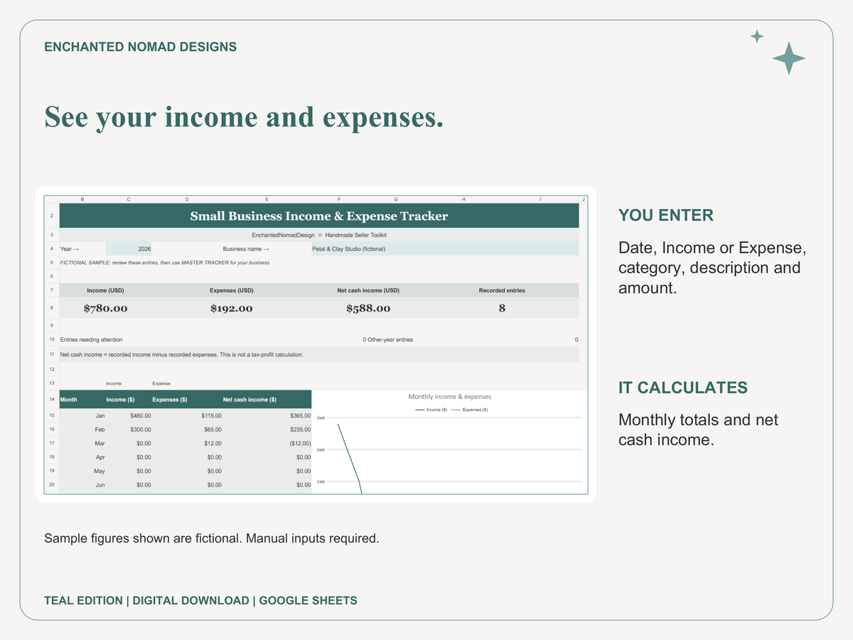This screenshot has height=640, width=853.
Task: Select the $192.00 total expenses value
Action: [x=231, y=308]
